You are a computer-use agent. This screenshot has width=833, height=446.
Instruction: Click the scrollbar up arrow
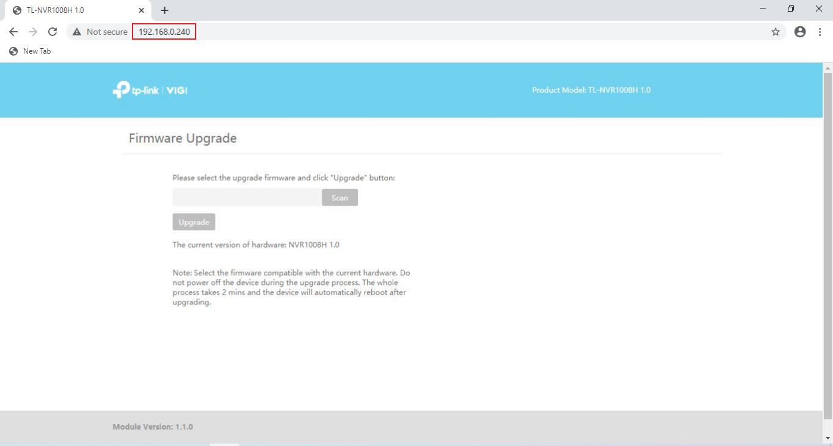point(828,67)
